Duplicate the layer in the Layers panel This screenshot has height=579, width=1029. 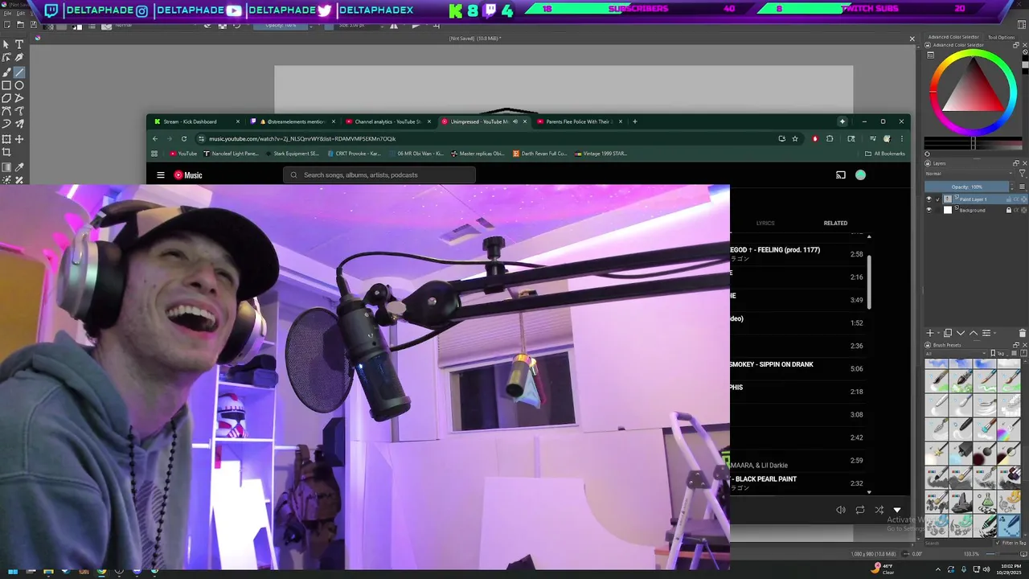point(948,333)
